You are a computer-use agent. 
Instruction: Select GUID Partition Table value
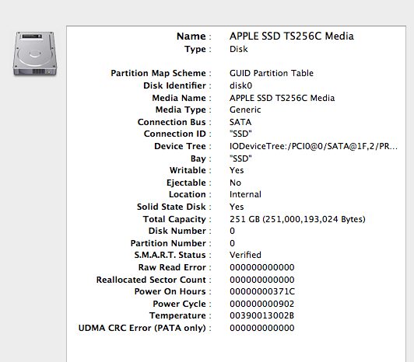272,73
